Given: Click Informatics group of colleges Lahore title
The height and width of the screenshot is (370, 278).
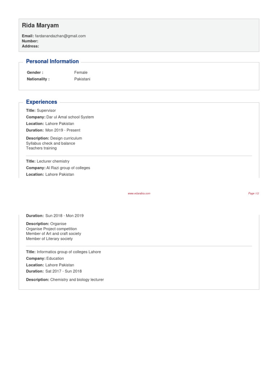Looking at the screenshot, I should (x=69, y=252).
